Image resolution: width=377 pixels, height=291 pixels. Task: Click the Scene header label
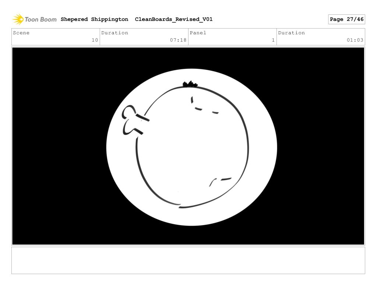pos(21,33)
